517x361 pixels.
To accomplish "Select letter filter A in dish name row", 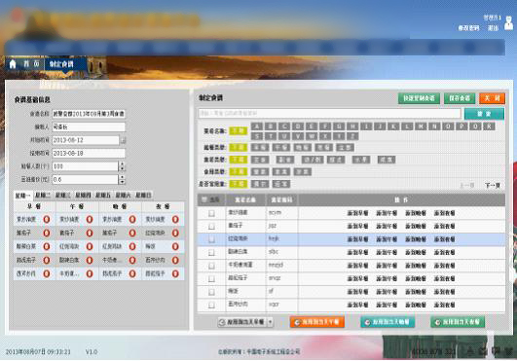I will pyautogui.click(x=257, y=126).
